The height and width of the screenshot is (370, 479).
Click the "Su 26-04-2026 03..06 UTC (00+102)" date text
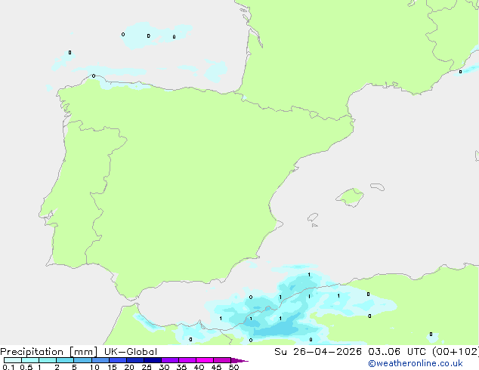point(376,352)
